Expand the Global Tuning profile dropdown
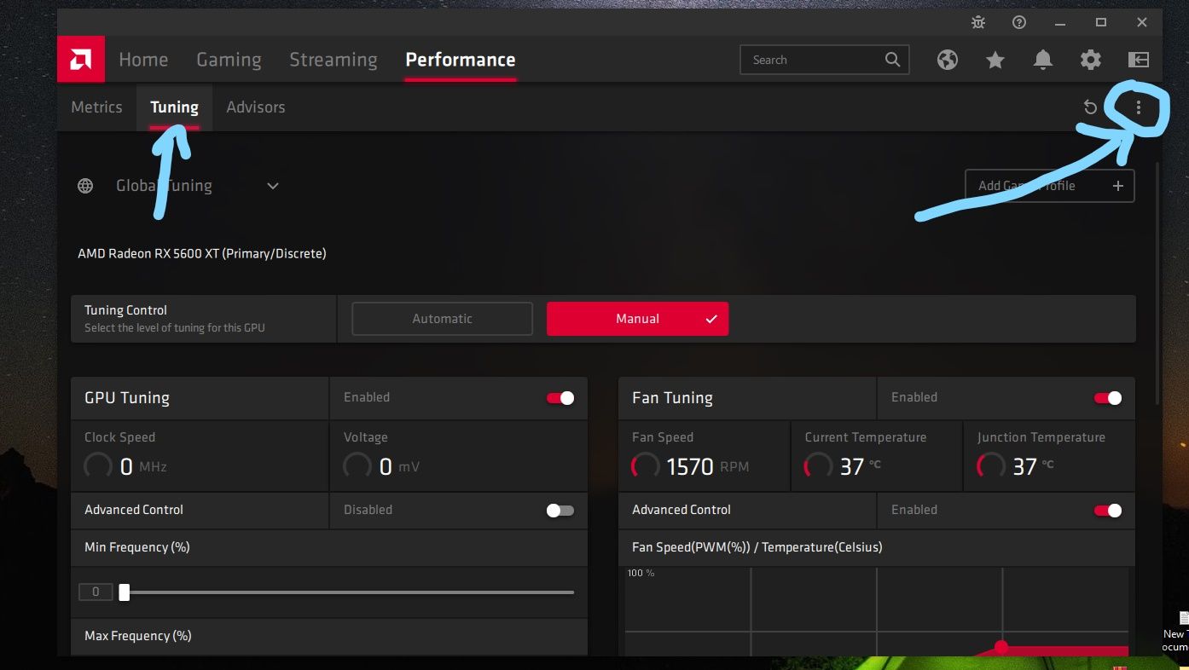This screenshot has width=1189, height=670. tap(273, 186)
